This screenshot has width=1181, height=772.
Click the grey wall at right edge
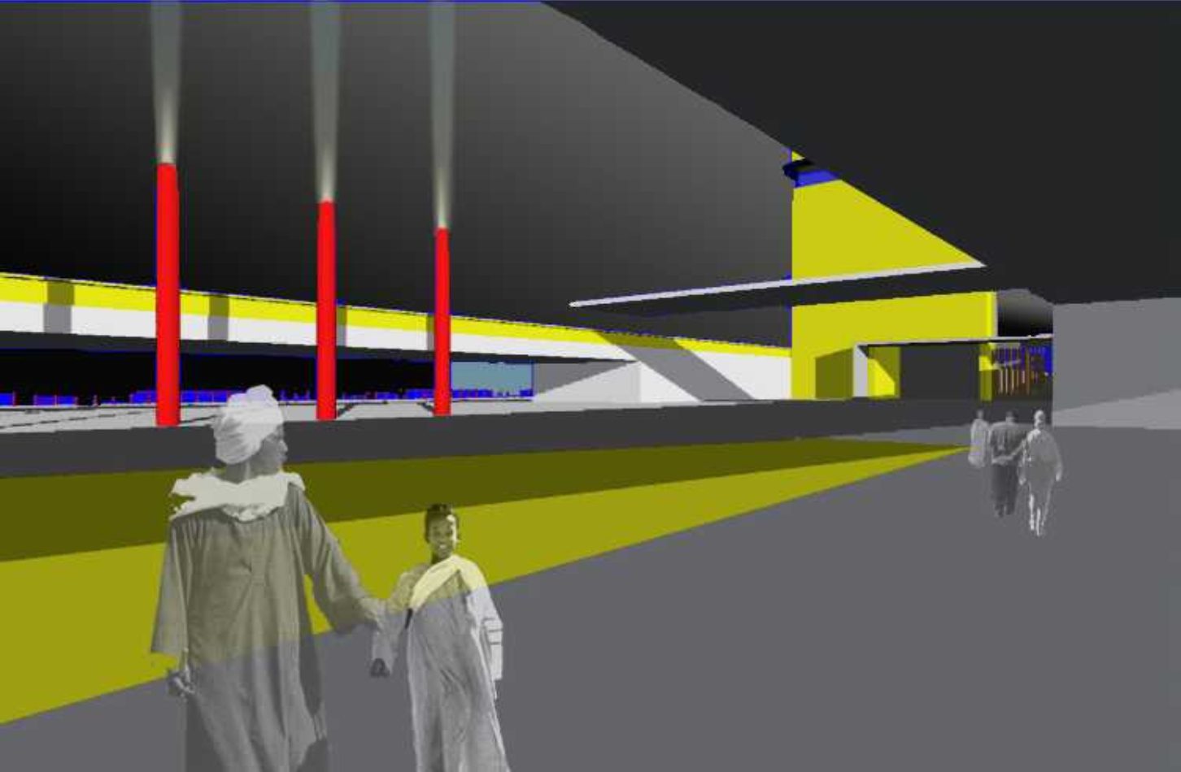(1118, 358)
